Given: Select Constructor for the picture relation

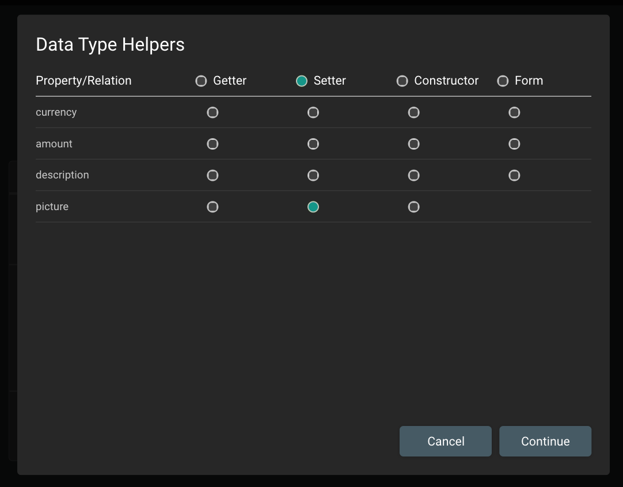Looking at the screenshot, I should coord(413,206).
